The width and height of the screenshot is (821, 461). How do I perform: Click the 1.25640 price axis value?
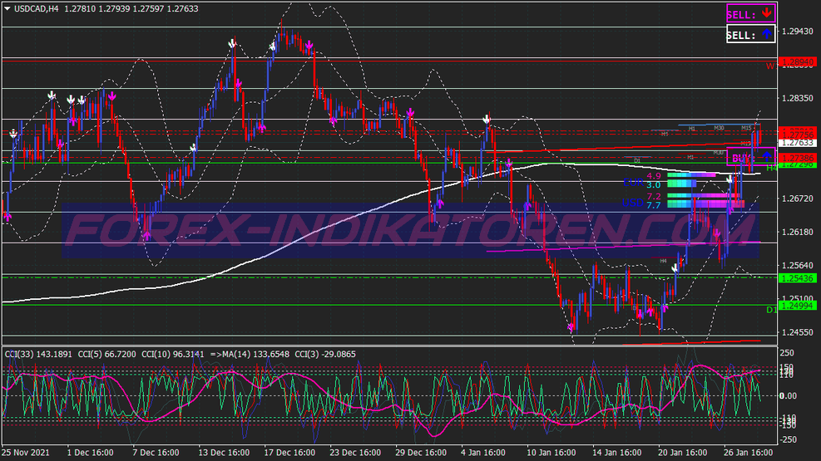point(798,265)
